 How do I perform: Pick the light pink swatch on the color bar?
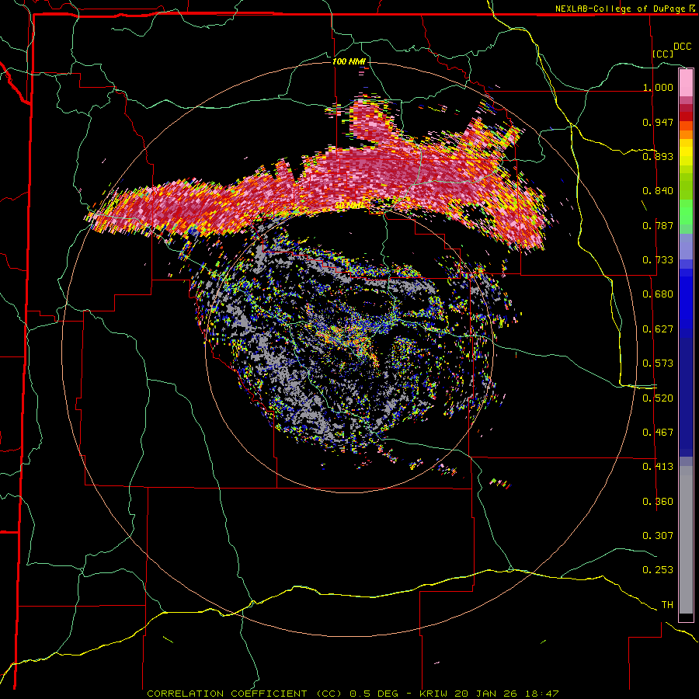tap(686, 83)
